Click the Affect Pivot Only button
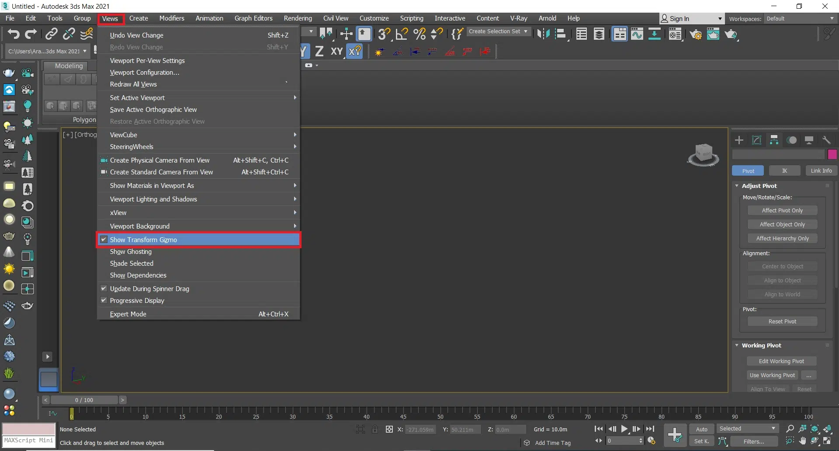The height and width of the screenshot is (451, 839). 782,211
